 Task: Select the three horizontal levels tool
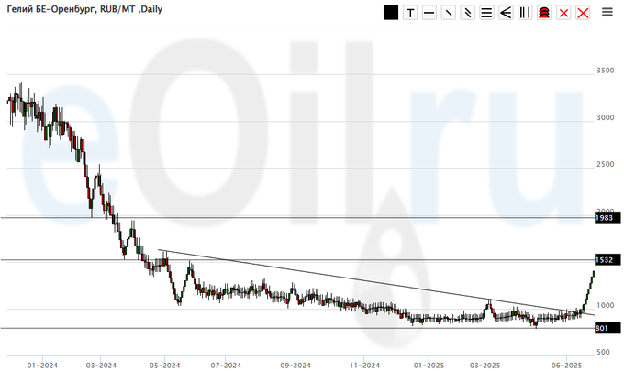(486, 13)
